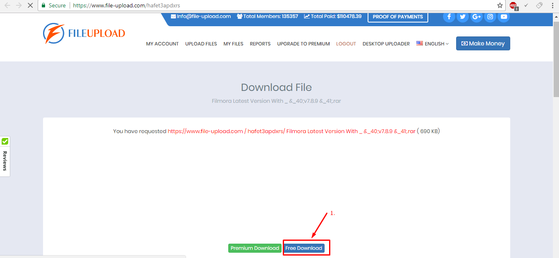Click the green check icon above Reviews

click(x=5, y=142)
